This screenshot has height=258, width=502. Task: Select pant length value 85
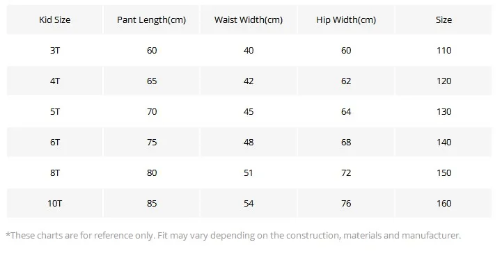(152, 204)
